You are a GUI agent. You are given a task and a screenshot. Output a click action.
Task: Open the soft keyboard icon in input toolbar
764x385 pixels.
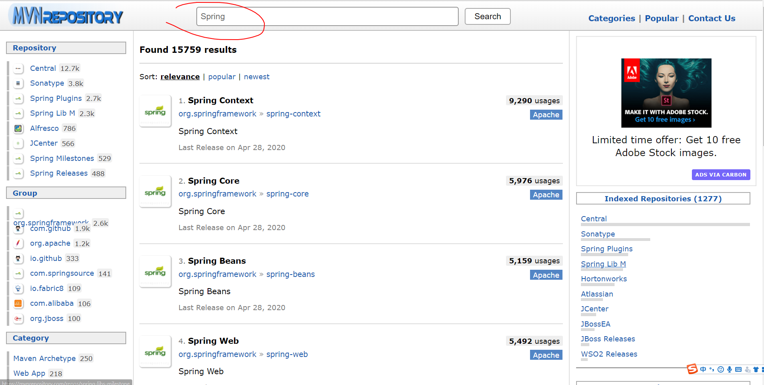coord(738,369)
